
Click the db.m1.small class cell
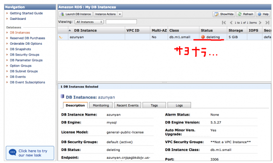coord(180,37)
